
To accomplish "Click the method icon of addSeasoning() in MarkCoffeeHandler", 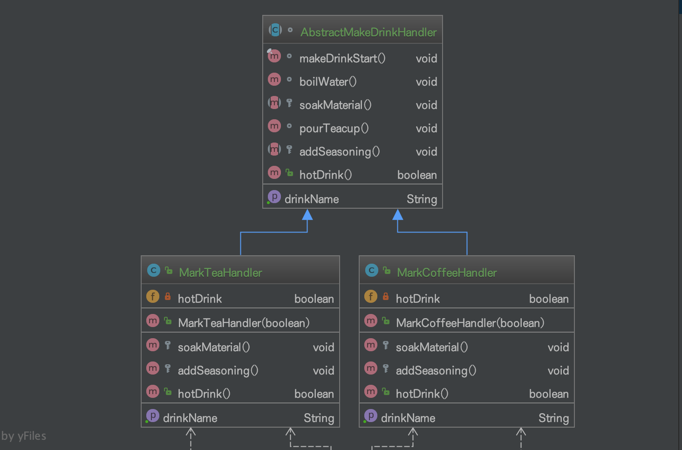I will click(x=371, y=368).
